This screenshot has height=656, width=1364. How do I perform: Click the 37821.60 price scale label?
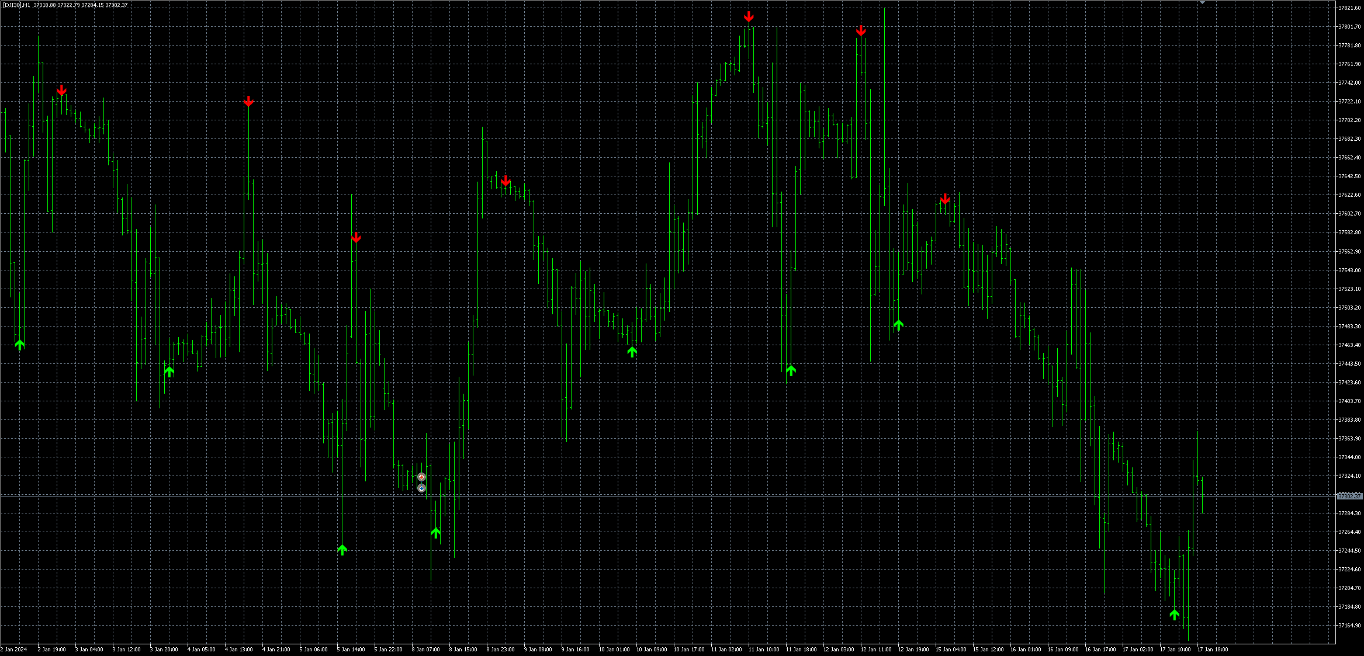1349,8
